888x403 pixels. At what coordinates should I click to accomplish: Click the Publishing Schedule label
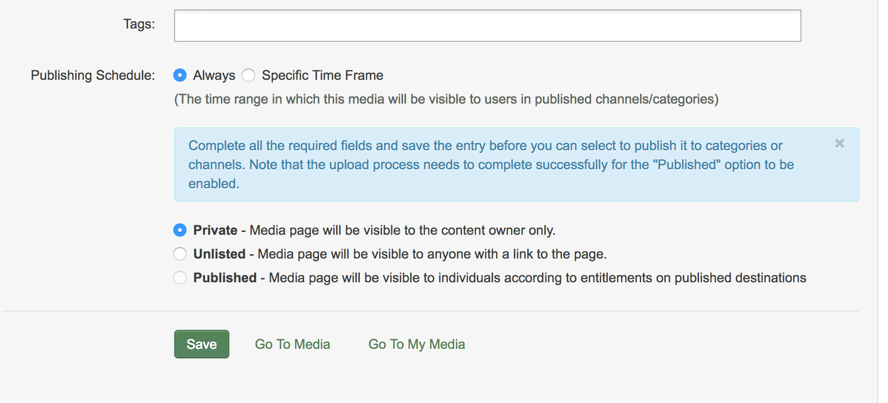(x=93, y=75)
